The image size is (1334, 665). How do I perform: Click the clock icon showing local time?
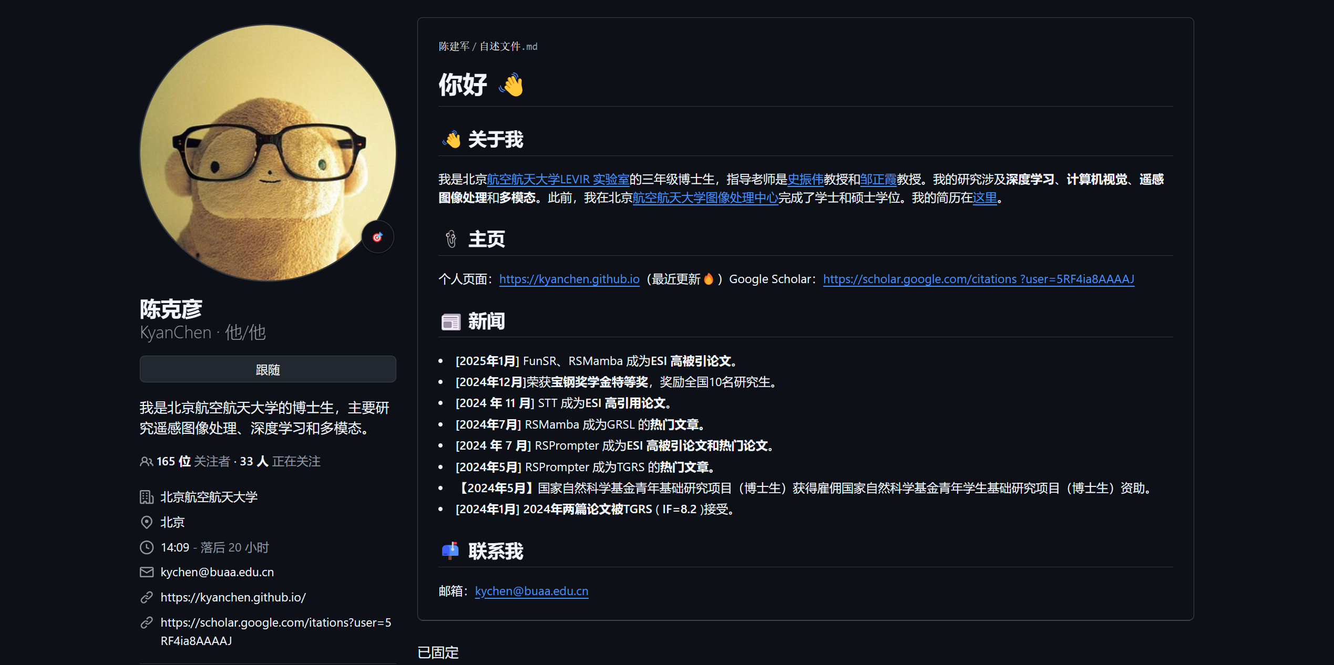pyautogui.click(x=146, y=547)
